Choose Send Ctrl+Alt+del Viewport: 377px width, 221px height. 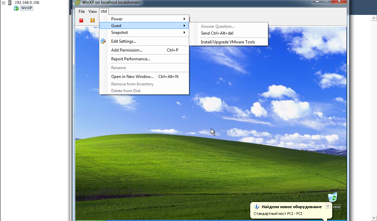(217, 33)
